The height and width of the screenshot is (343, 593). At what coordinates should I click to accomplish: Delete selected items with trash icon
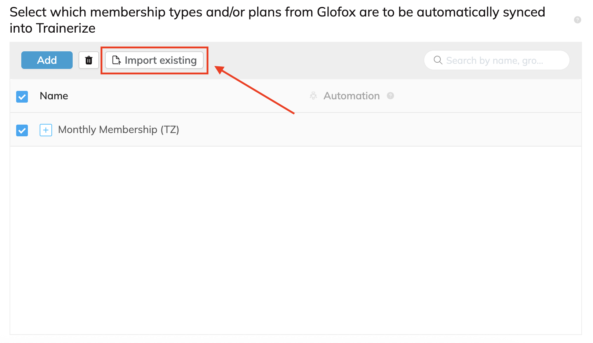[x=89, y=60]
